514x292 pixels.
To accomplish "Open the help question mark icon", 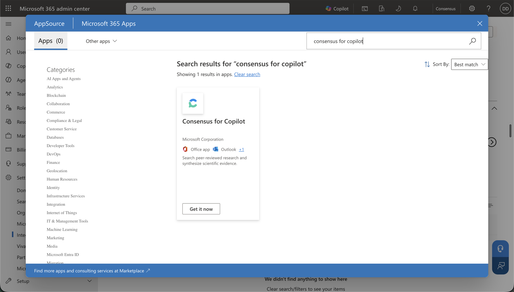I will pyautogui.click(x=489, y=9).
